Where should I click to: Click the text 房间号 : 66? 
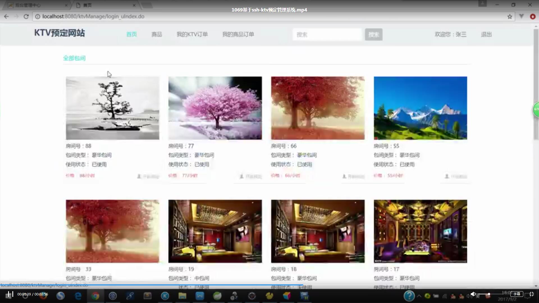click(x=284, y=146)
